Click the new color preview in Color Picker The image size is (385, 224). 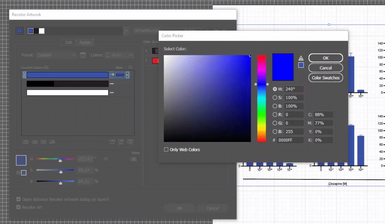click(x=283, y=67)
